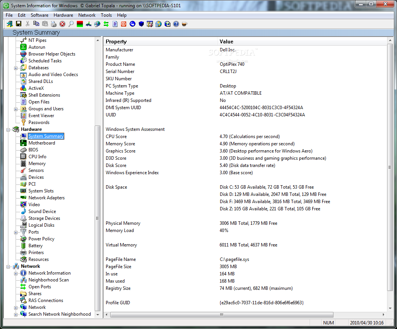Select Browser Helper Objects item

coord(52,54)
